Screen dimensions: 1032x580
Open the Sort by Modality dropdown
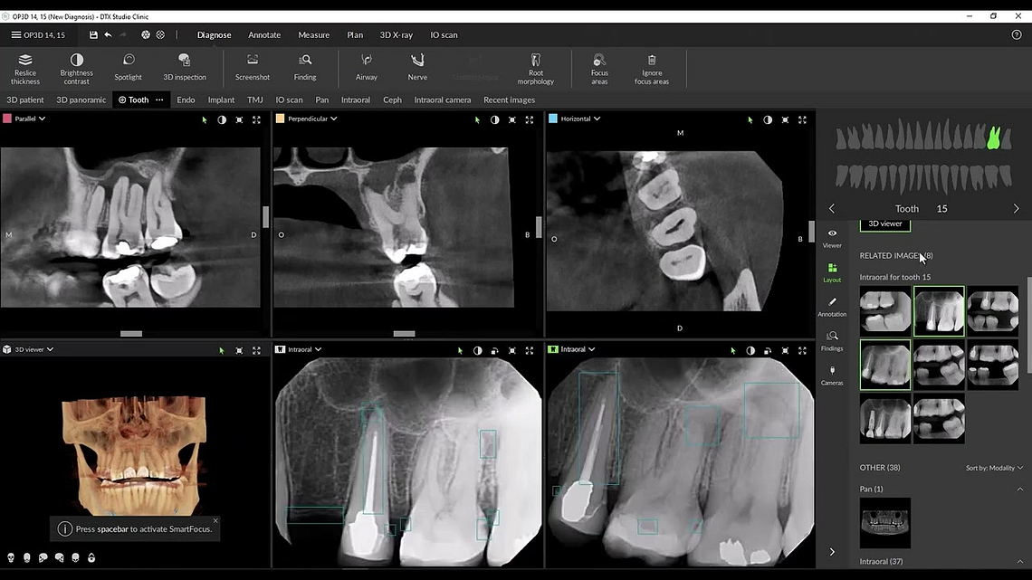(994, 468)
